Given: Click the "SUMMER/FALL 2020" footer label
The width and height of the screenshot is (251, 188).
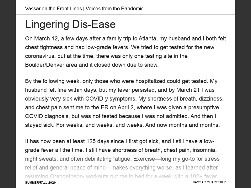Looking at the screenshot, I should click(x=40, y=182).
